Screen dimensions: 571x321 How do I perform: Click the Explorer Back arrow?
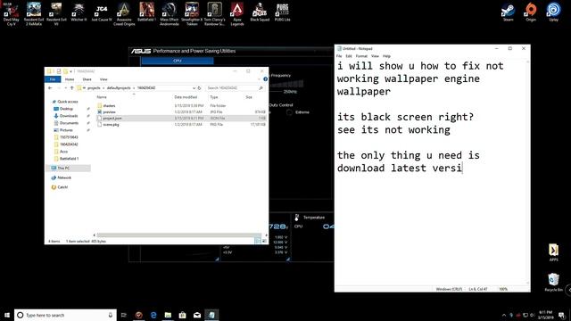[50, 88]
